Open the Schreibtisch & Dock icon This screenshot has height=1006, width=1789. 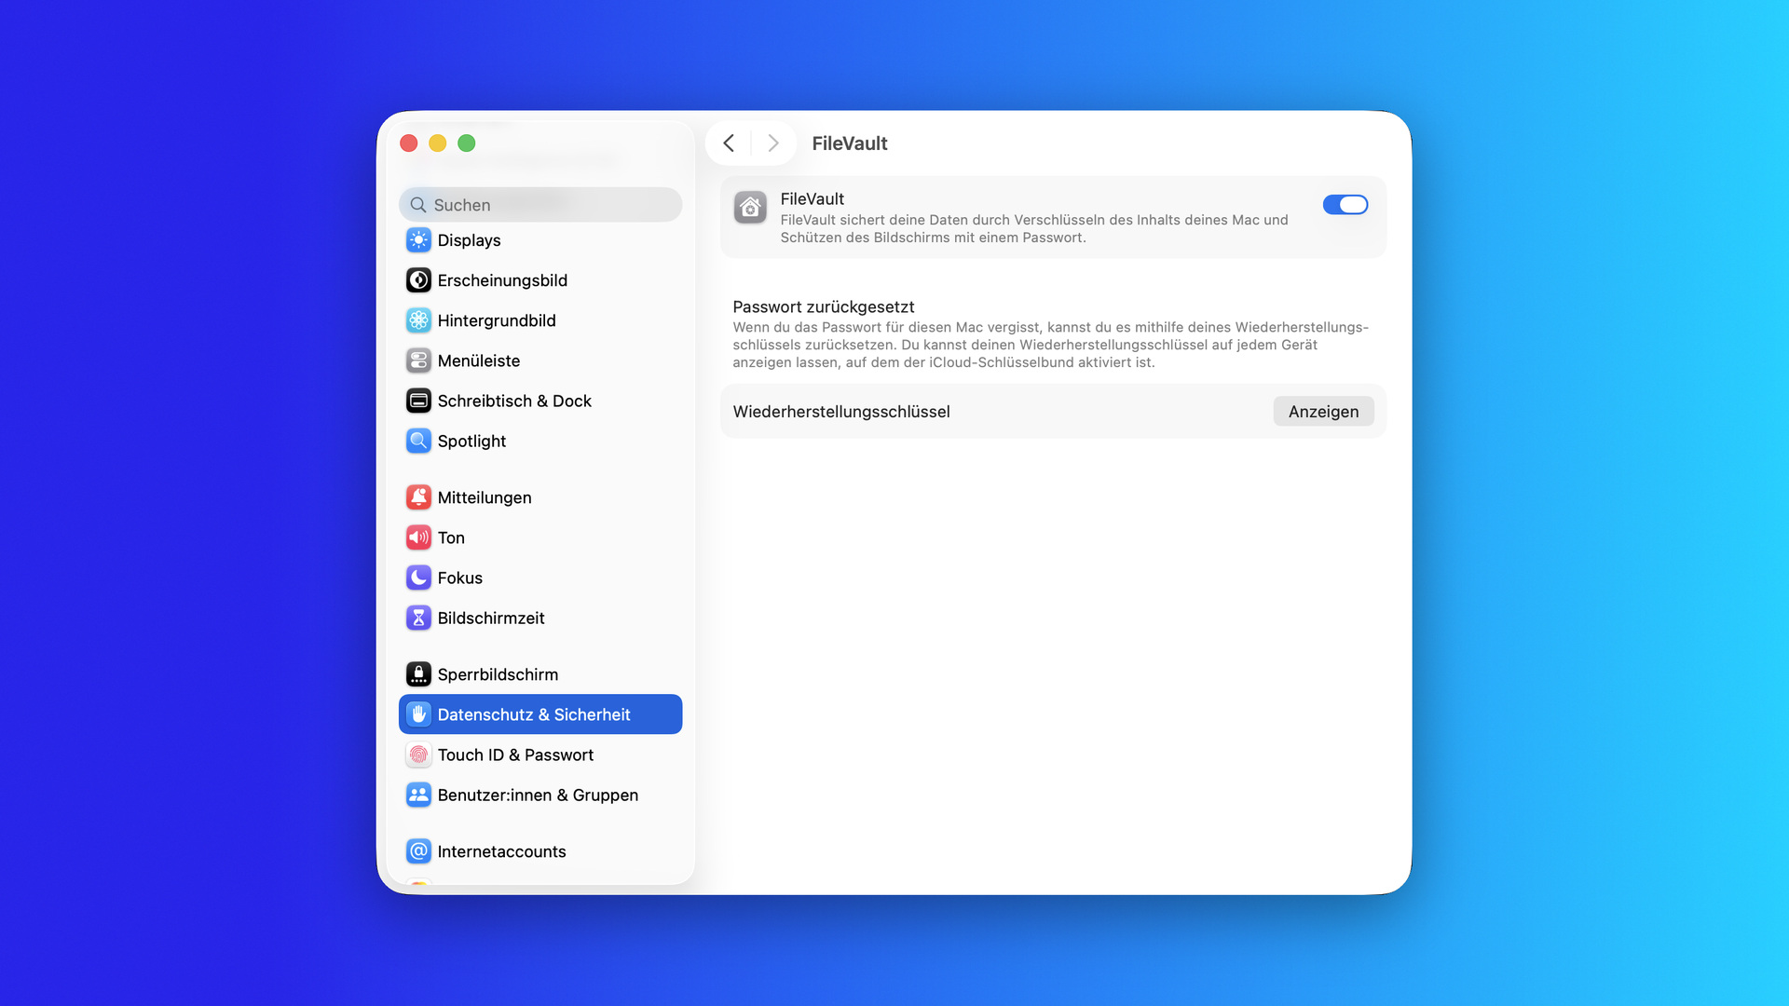(418, 401)
